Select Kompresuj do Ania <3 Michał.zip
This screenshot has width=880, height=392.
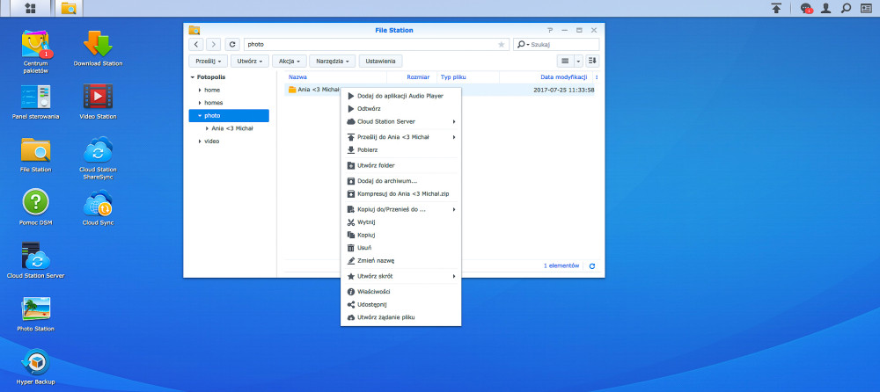tap(400, 194)
